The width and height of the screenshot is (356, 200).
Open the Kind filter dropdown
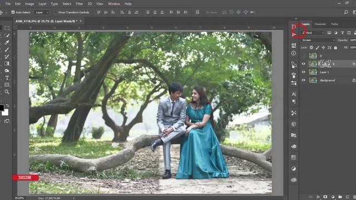313,33
